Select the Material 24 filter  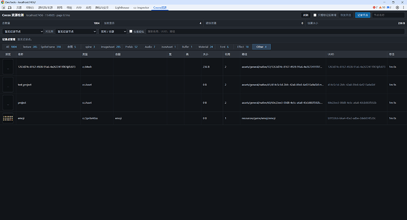pyautogui.click(x=206, y=47)
